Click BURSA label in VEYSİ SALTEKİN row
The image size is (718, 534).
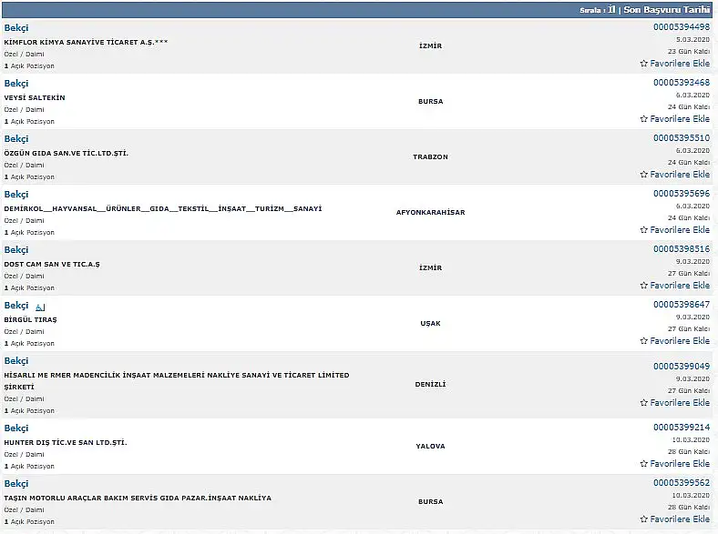pos(430,102)
